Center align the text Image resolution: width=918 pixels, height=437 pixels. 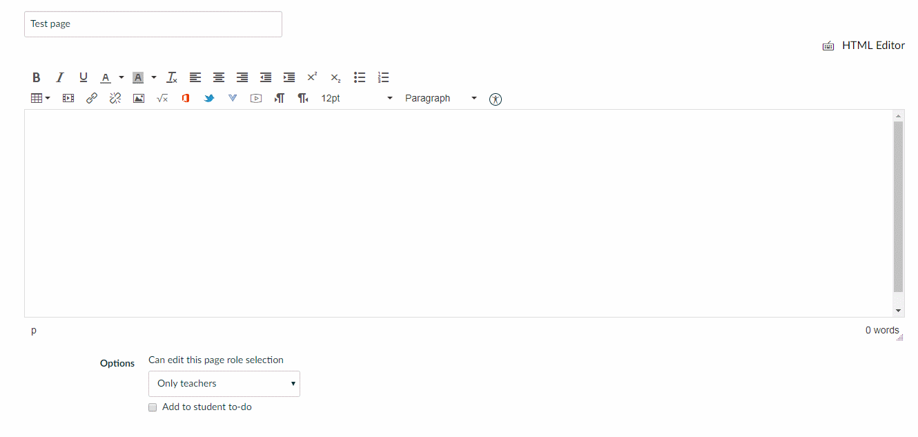pyautogui.click(x=219, y=77)
